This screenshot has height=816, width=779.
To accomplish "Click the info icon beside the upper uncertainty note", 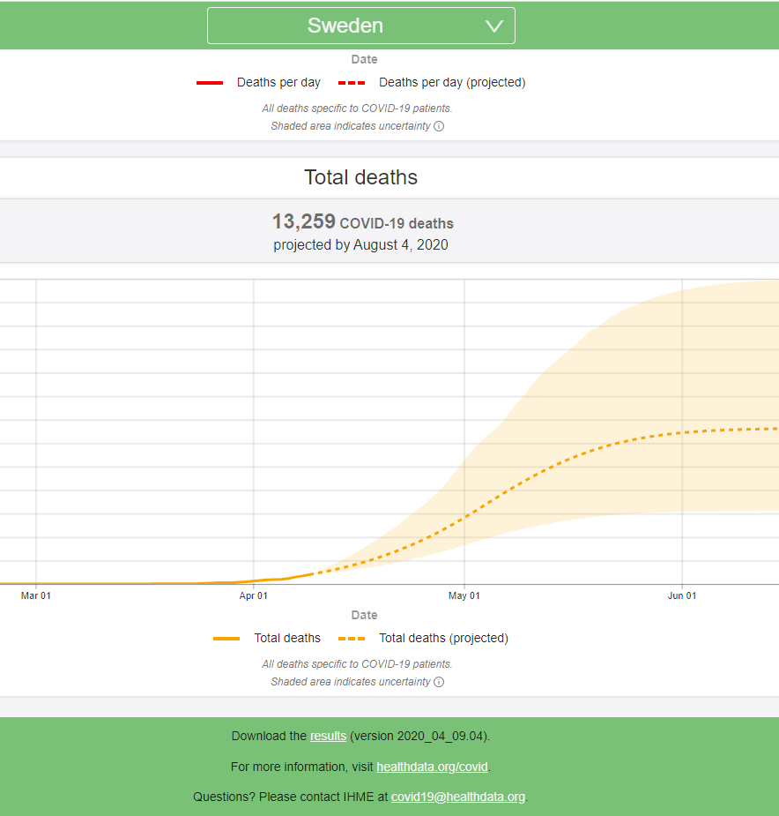I will pos(439,126).
